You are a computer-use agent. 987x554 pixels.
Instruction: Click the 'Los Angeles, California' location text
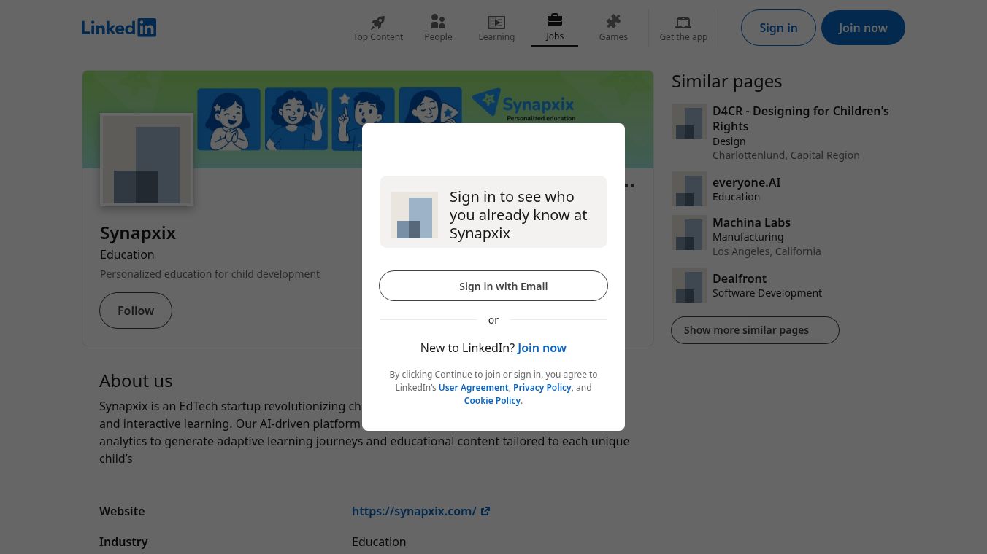767,251
